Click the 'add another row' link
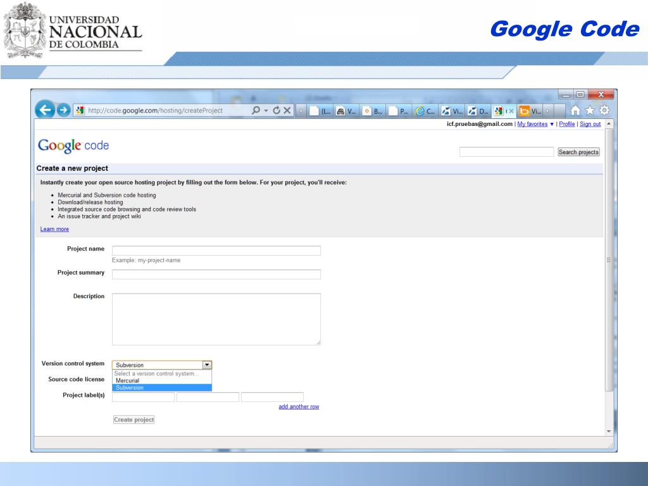Viewport: 648px width, 486px height. pyautogui.click(x=299, y=407)
